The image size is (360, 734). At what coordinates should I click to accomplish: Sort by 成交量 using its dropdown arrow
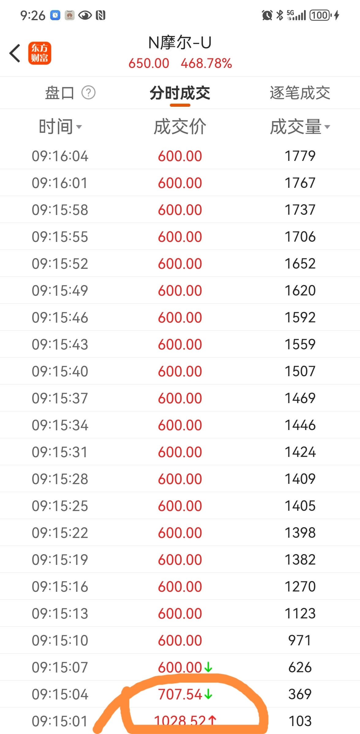tap(327, 127)
